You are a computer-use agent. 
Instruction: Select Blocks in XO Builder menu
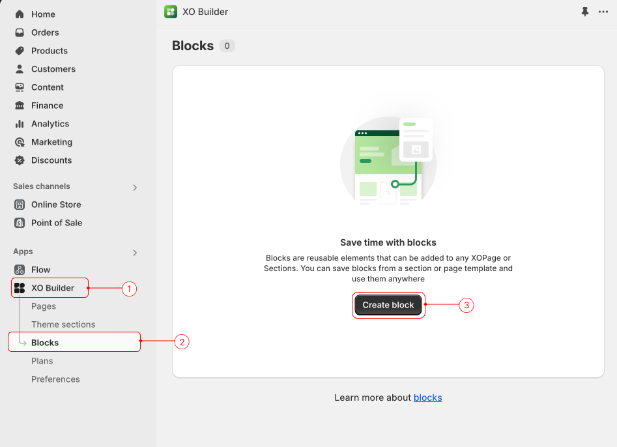click(x=45, y=343)
